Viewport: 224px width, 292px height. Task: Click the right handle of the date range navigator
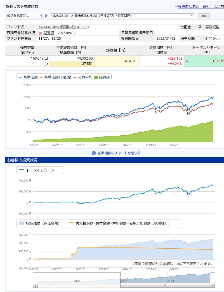coord(210,277)
